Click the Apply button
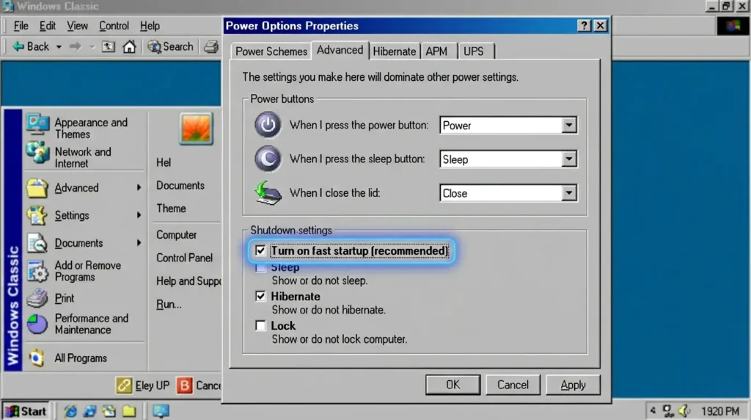Screen dimensions: 751x420 (x=573, y=385)
